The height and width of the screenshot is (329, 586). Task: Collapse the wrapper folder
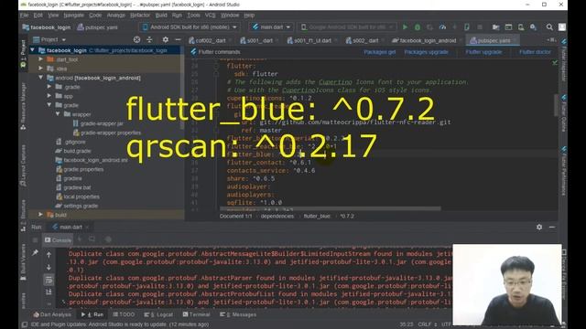click(58, 114)
